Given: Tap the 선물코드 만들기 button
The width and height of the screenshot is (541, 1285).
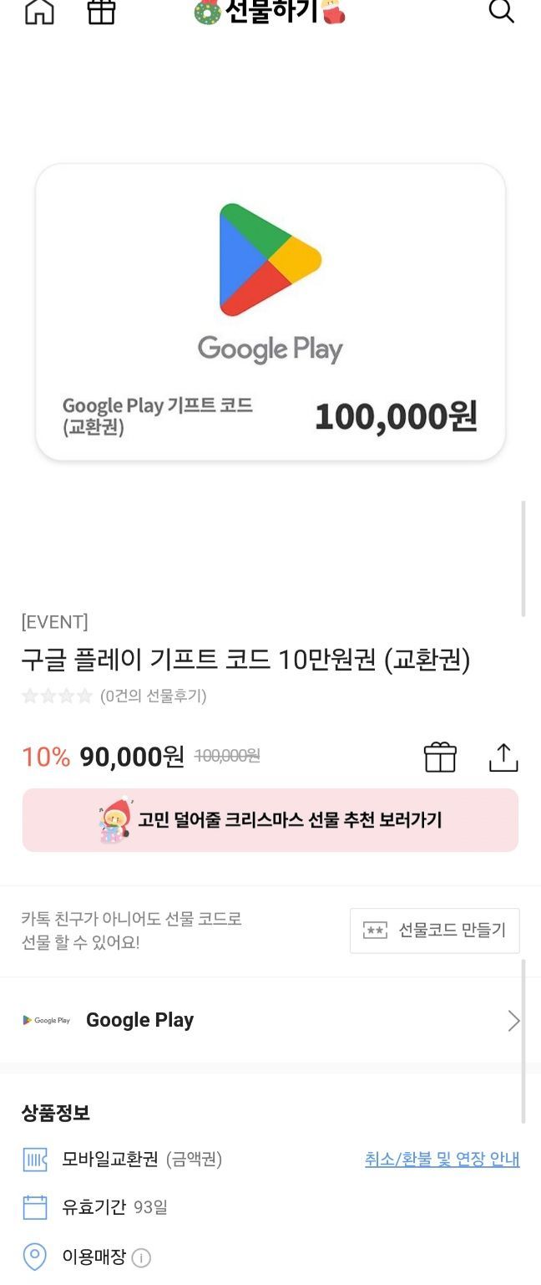Looking at the screenshot, I should (434, 931).
